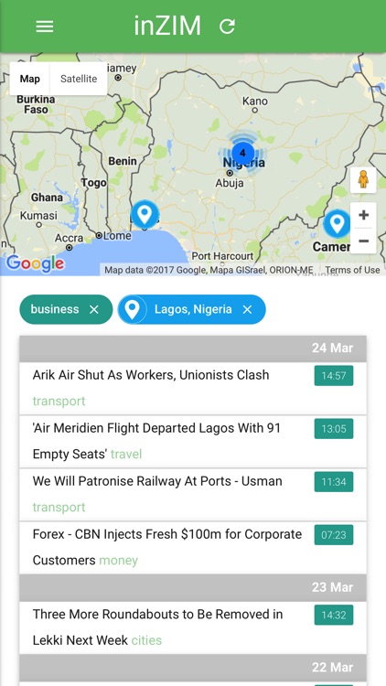Select the transport tag under Railway article
Screen dimensions: 386x686
point(59,508)
